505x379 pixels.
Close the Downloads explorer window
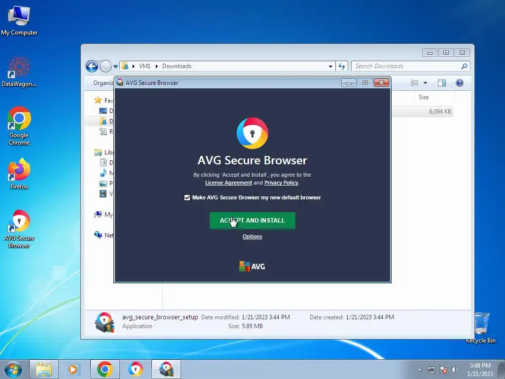point(463,52)
